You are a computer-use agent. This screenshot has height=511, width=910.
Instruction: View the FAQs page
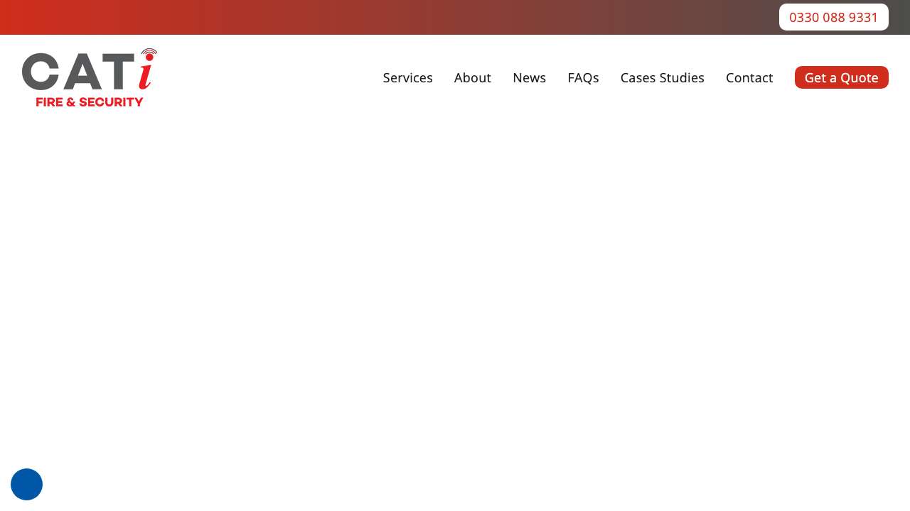583,77
